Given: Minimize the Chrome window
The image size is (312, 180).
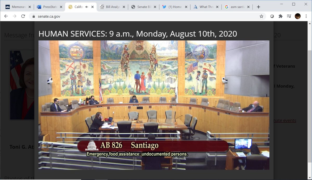Looking at the screenshot, I should coord(282,4).
